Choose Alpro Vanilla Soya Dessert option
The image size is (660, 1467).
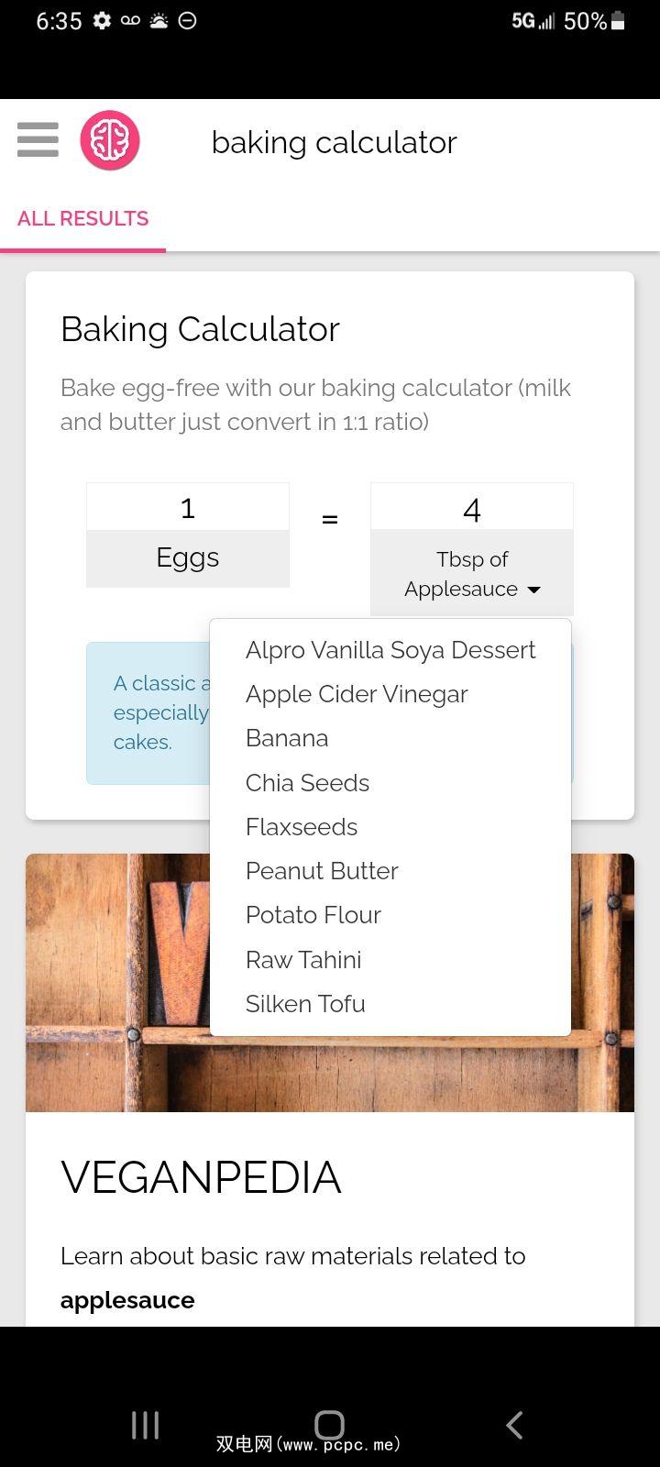click(x=390, y=650)
